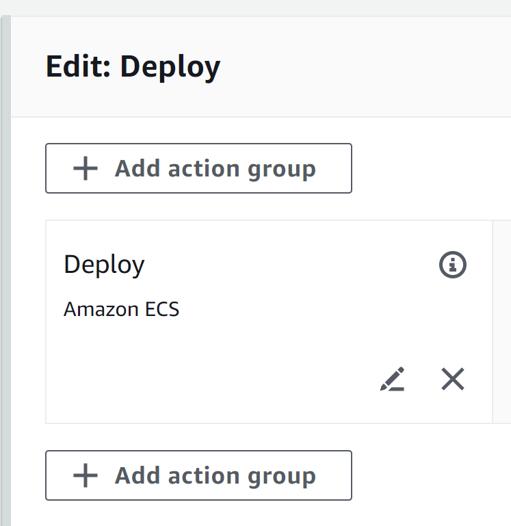Select the Deploy action card body
511x526 pixels.
269,321
